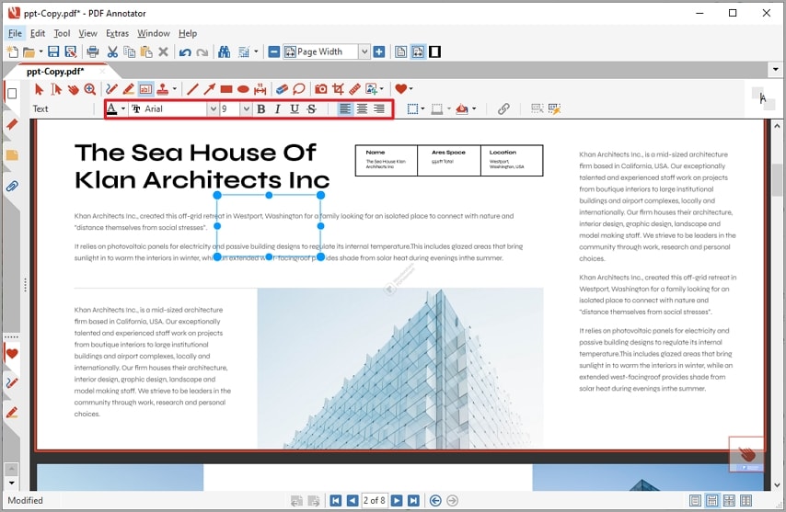Image resolution: width=786 pixels, height=512 pixels.
Task: Select the Pen tool
Action: click(111, 89)
